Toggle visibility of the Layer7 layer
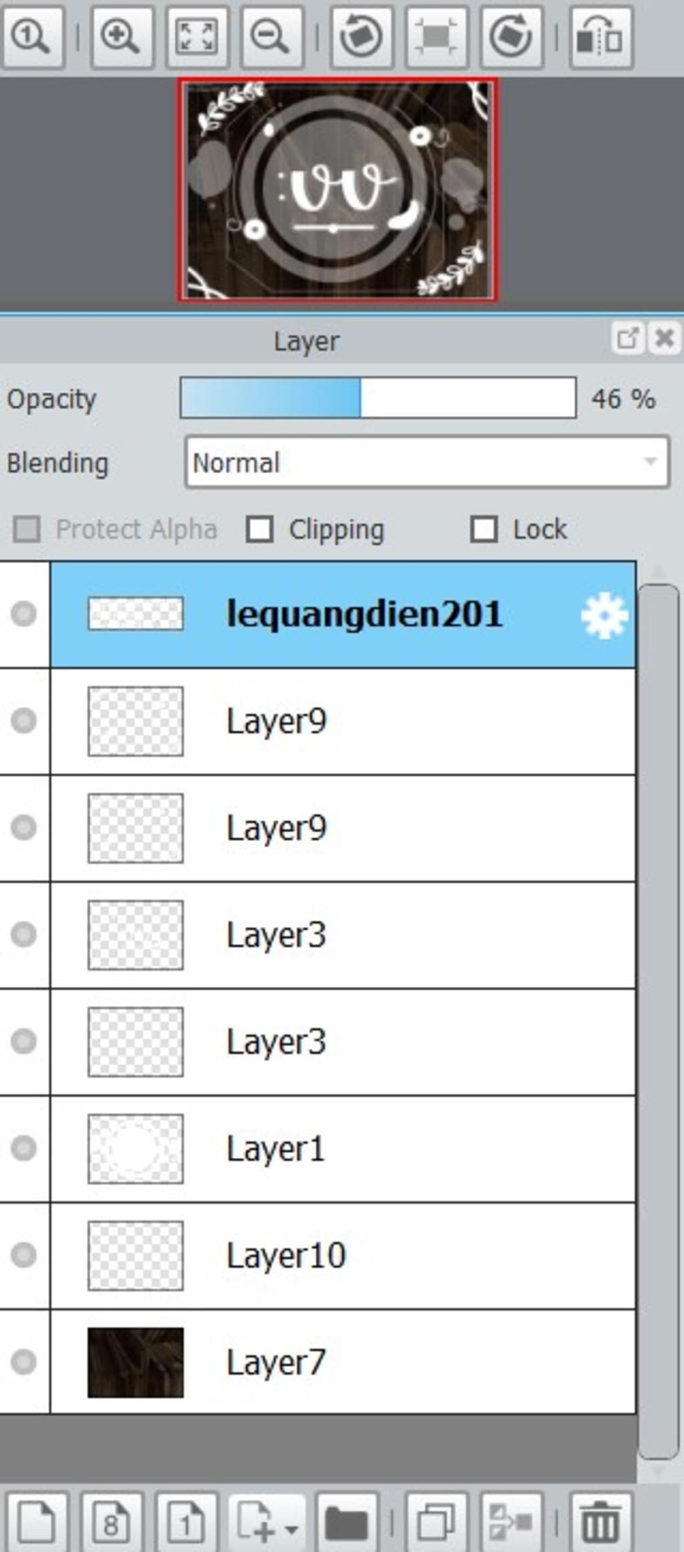The width and height of the screenshot is (684, 1552). pos(24,1362)
